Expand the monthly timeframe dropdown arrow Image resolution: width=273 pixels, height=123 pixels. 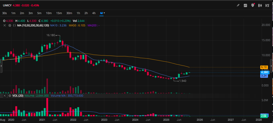(104, 13)
